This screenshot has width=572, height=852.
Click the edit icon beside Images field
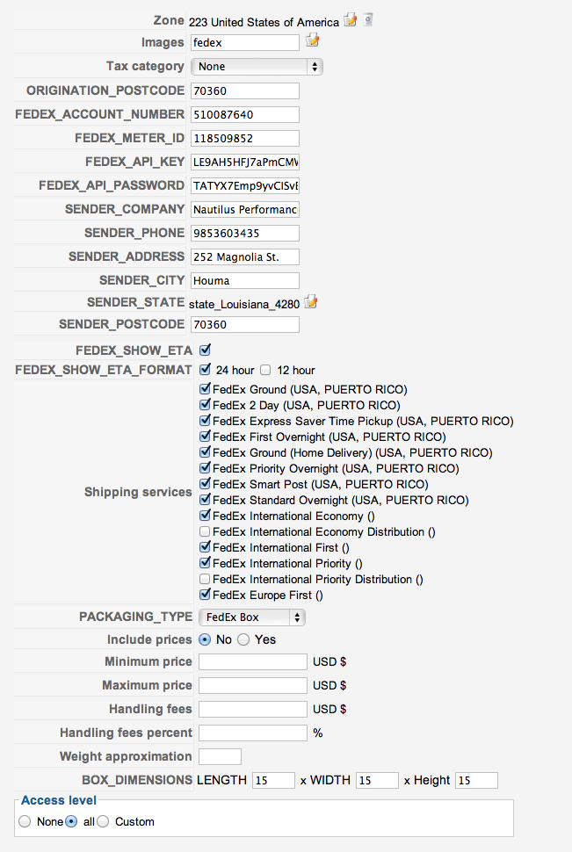coord(312,40)
